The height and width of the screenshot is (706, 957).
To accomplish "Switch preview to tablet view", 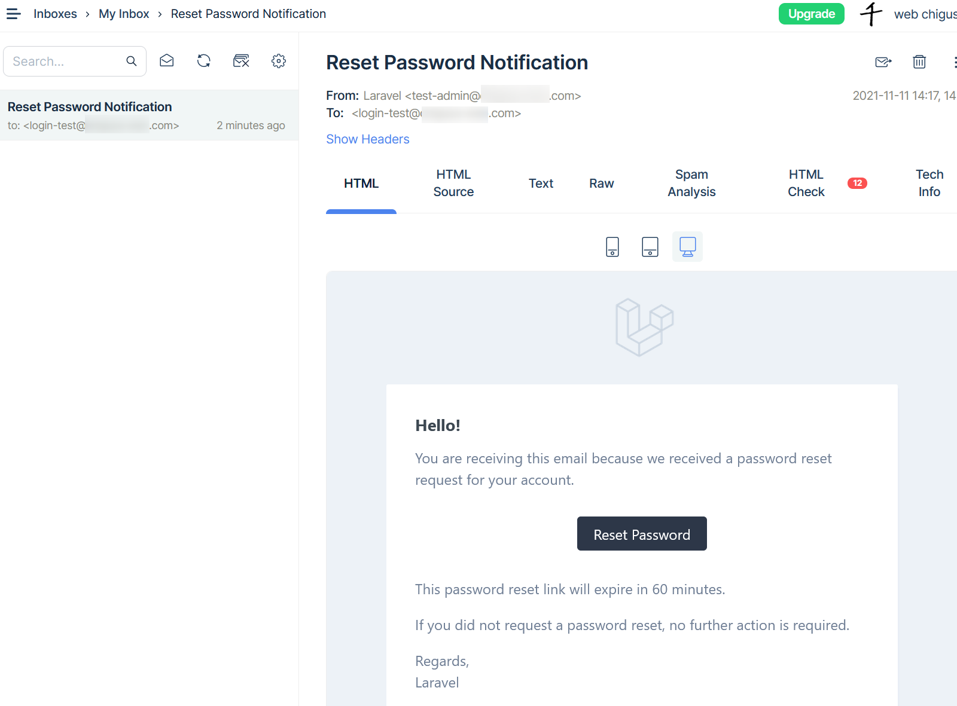I will point(650,246).
